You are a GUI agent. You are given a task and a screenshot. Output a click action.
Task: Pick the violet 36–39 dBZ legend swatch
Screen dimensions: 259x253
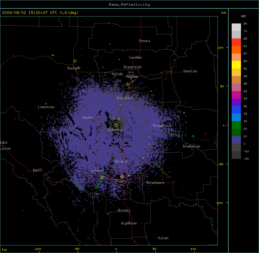coord(236,102)
